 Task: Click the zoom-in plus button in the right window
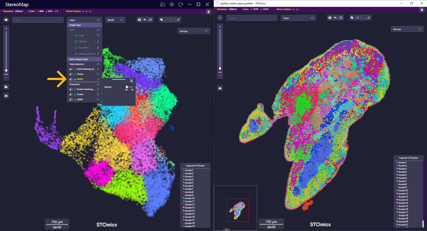point(220,27)
